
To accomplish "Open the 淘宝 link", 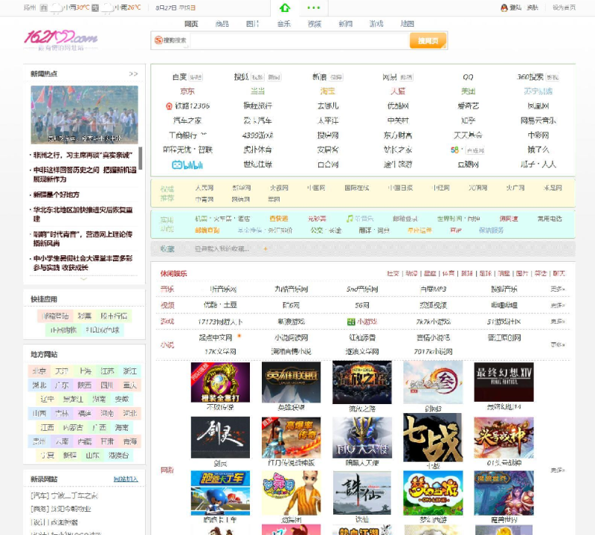I will click(x=327, y=91).
